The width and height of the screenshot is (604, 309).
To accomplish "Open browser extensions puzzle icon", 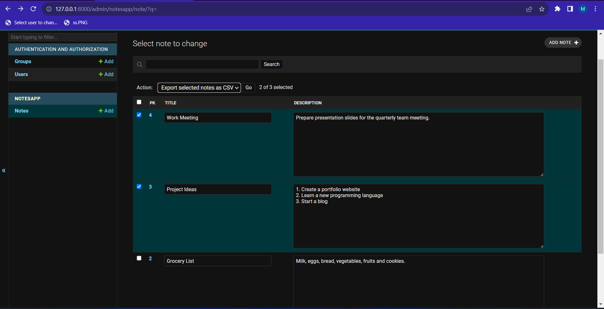I will click(x=557, y=9).
